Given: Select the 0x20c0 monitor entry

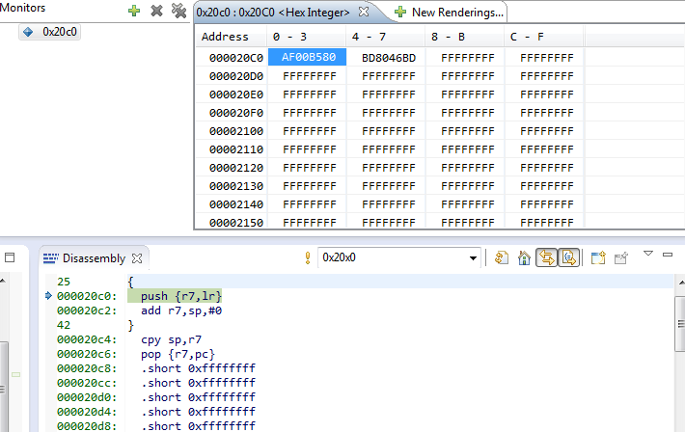Looking at the screenshot, I should [50, 32].
